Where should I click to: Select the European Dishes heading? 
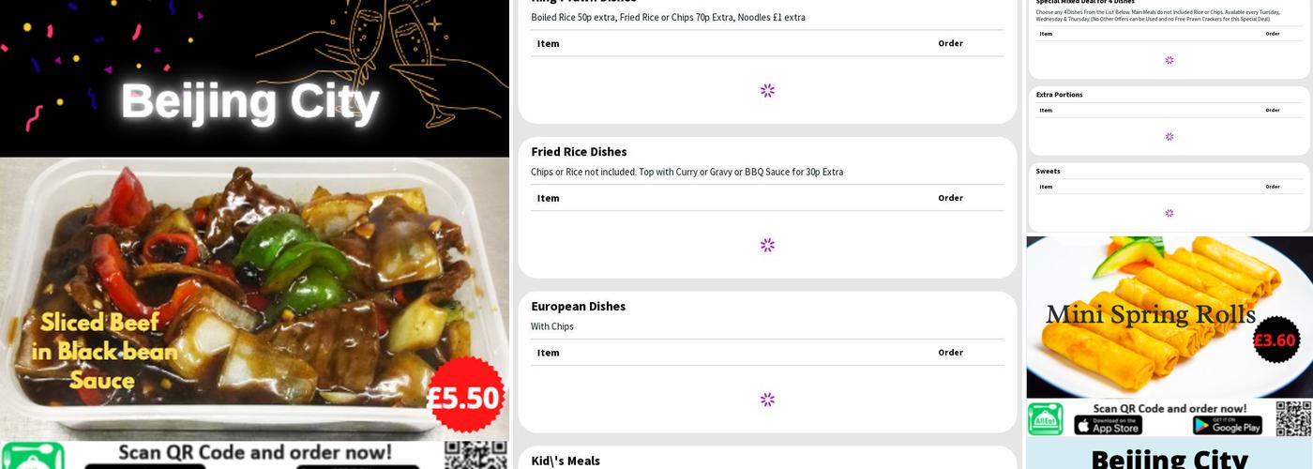(x=578, y=307)
